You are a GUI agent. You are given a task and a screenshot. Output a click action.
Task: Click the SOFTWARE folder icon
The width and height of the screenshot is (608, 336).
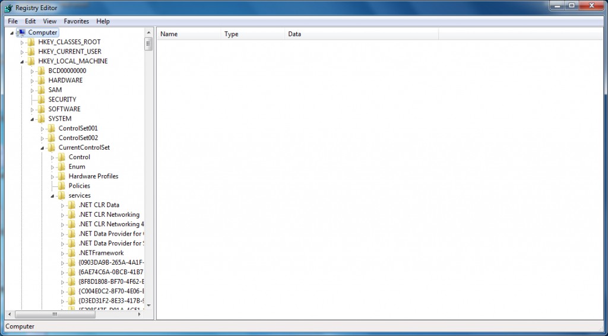[42, 109]
